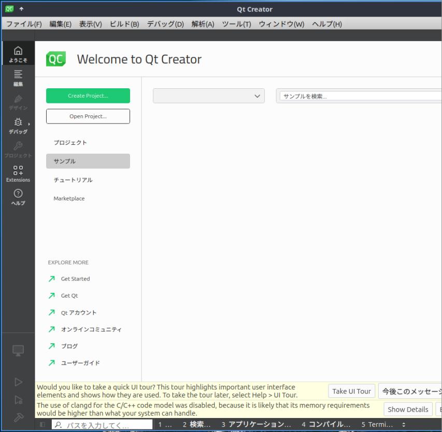The height and width of the screenshot is (432, 442).
Task: Click the パスを入力 locator input field
Action: pyautogui.click(x=102, y=424)
